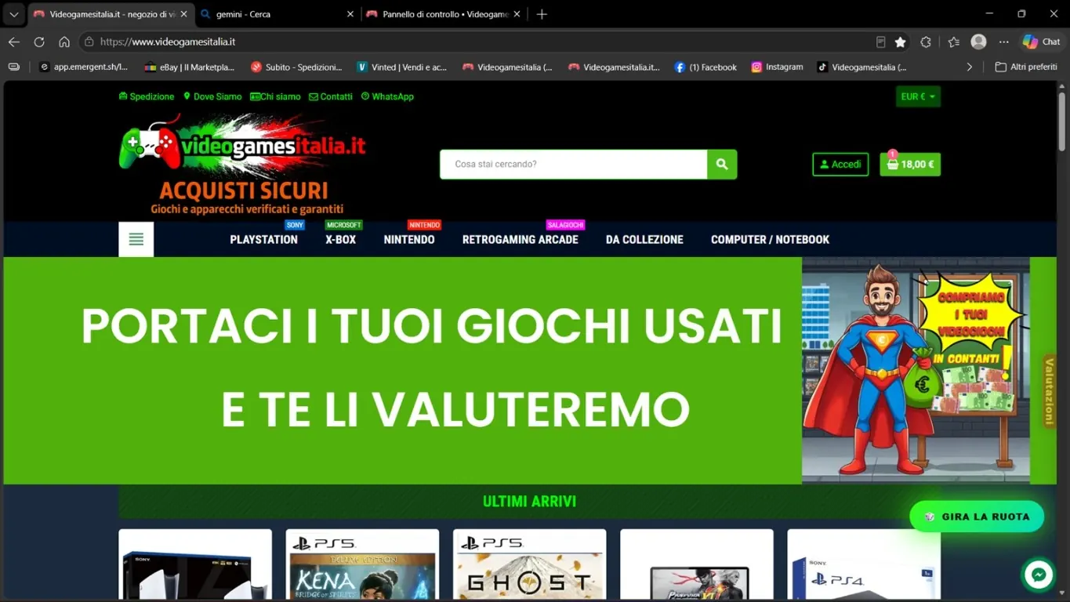1070x602 pixels.
Task: Open the browser extensions icon
Action: tap(926, 42)
